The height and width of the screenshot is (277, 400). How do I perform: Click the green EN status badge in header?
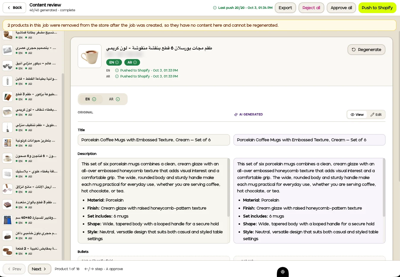pyautogui.click(x=114, y=62)
